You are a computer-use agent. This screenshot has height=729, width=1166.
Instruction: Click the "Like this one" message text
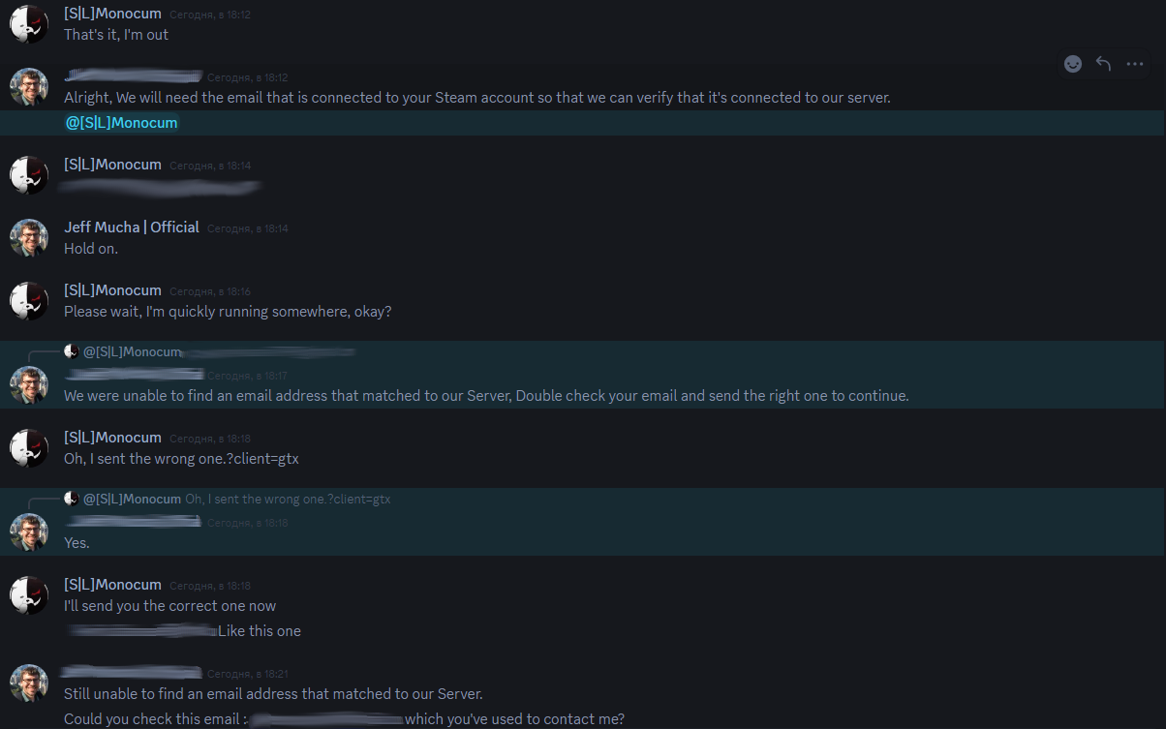[260, 631]
